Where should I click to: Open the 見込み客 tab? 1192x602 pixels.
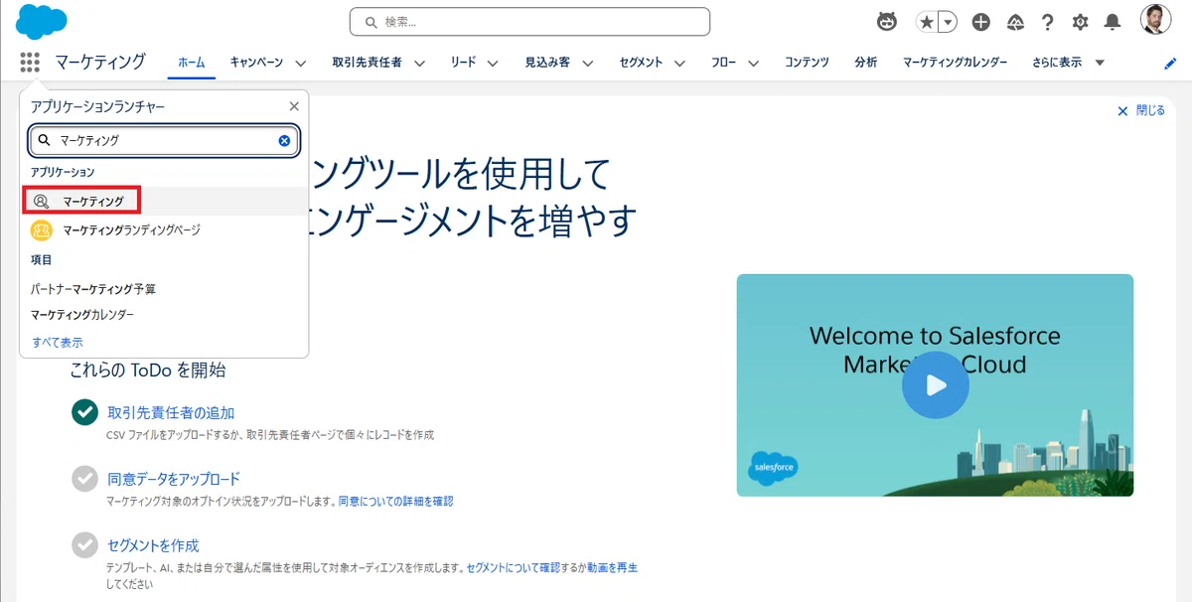[x=547, y=63]
